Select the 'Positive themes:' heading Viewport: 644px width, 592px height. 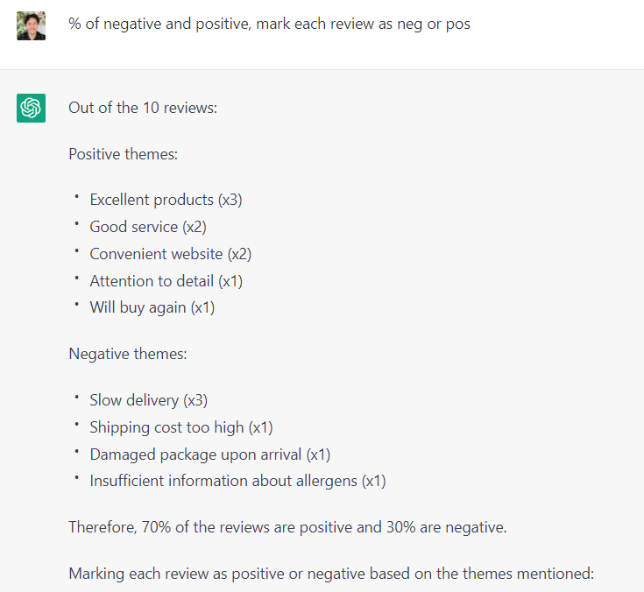pyautogui.click(x=123, y=154)
